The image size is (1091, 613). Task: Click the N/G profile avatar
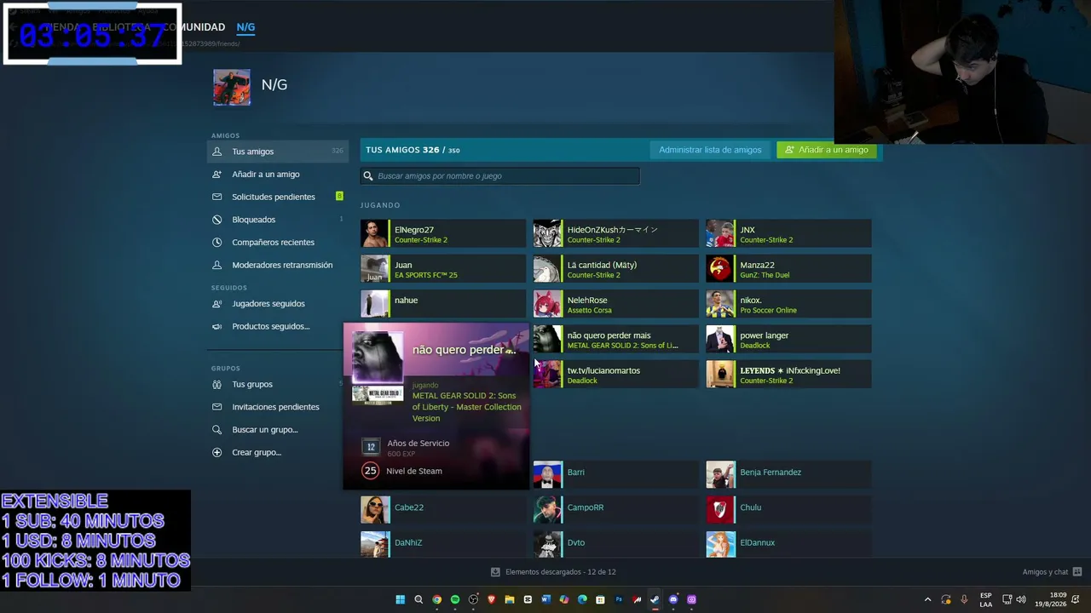tap(232, 88)
